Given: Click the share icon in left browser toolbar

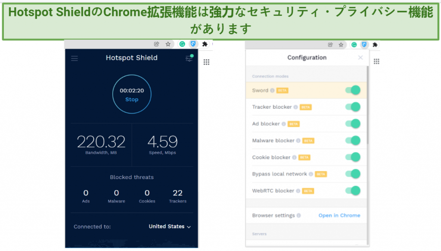Looking at the screenshot, I should (157, 44).
